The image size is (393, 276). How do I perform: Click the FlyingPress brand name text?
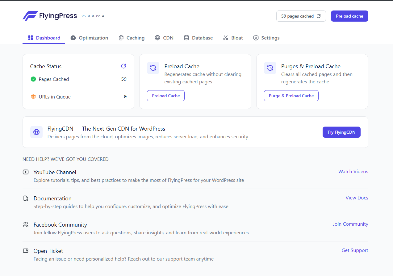pyautogui.click(x=58, y=16)
